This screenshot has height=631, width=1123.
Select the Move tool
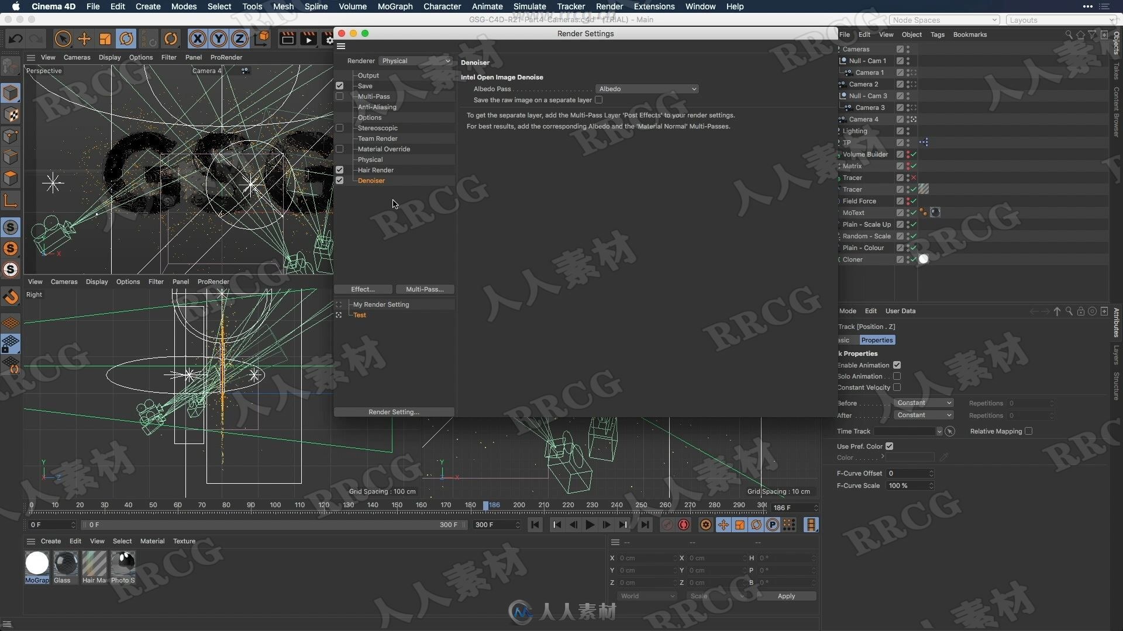(x=84, y=39)
